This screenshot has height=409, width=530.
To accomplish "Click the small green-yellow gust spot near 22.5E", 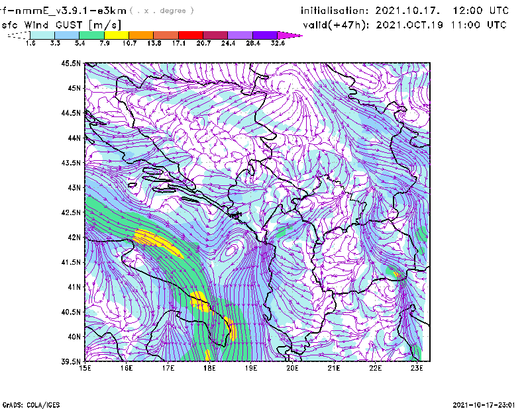I will [x=395, y=273].
